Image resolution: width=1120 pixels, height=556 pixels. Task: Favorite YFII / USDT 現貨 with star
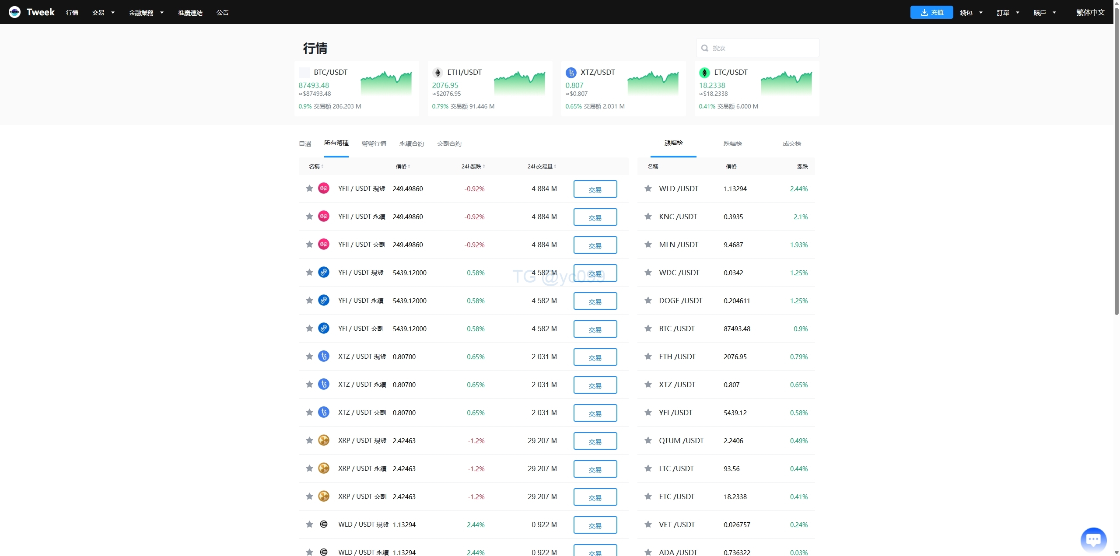(309, 189)
